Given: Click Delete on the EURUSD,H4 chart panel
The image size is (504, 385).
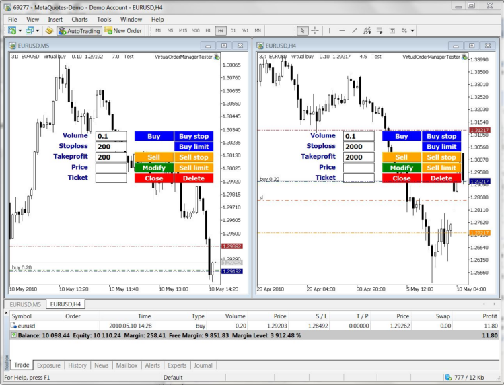Looking at the screenshot, I should (441, 178).
